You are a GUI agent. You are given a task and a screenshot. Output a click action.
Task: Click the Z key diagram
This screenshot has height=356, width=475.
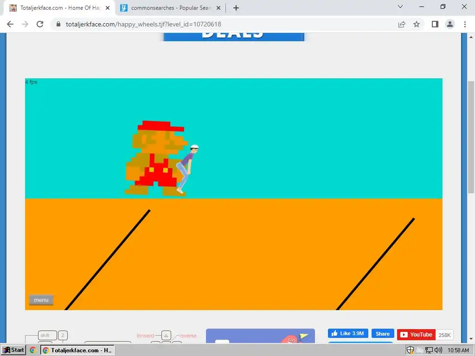coord(63,336)
